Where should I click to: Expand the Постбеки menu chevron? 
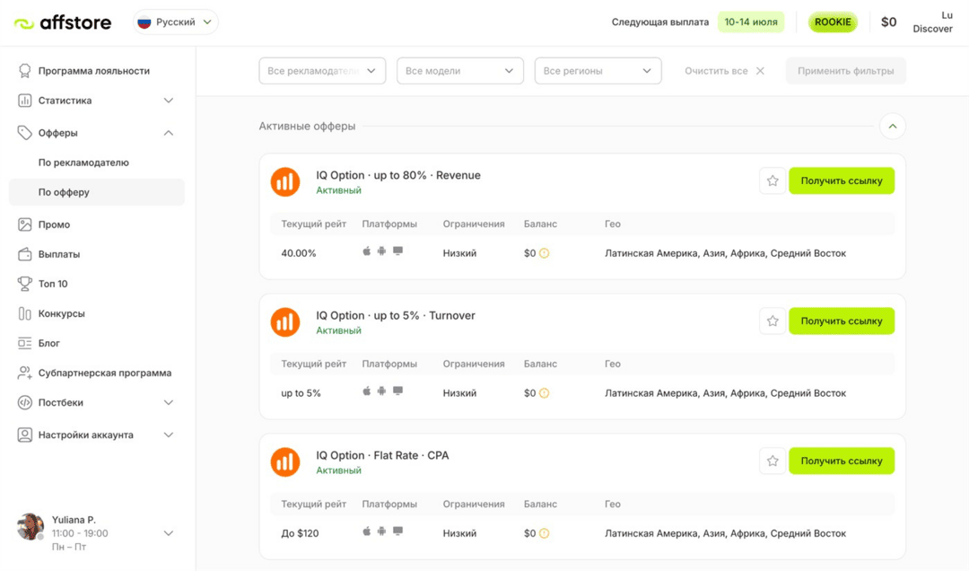168,403
